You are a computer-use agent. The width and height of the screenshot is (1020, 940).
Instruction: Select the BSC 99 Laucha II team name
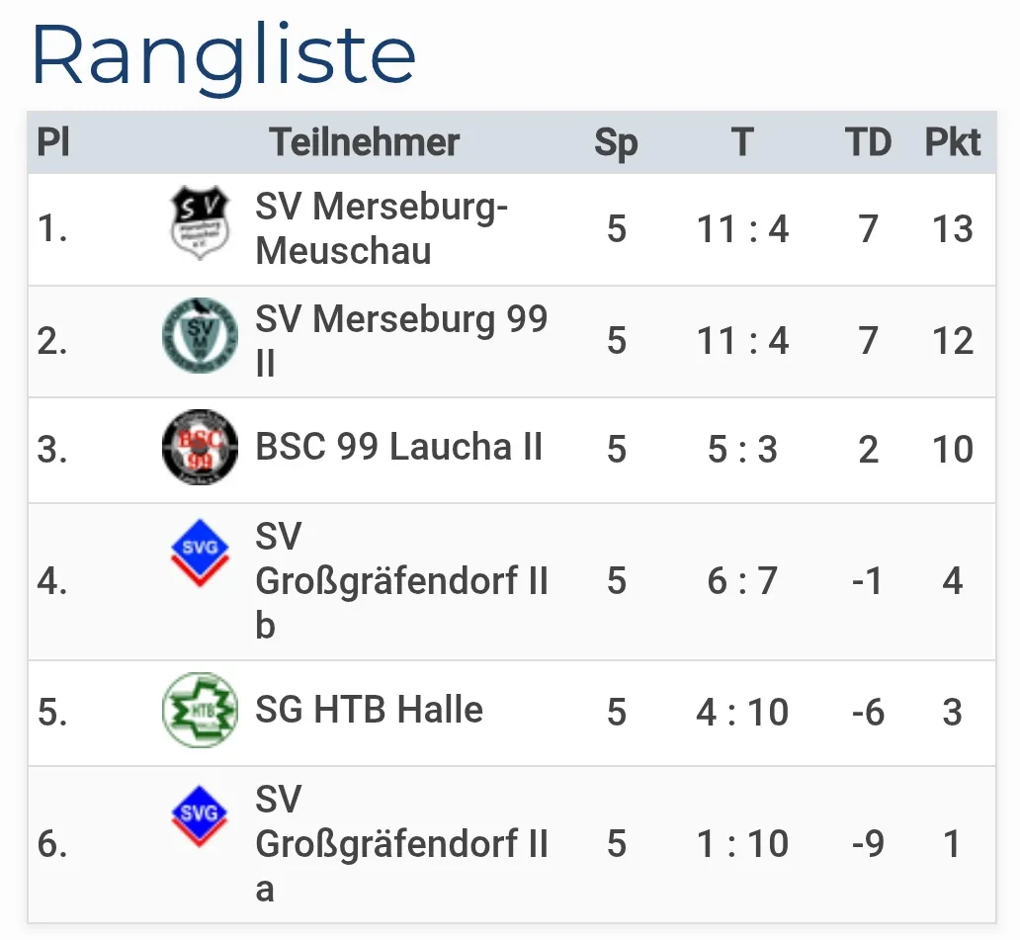coord(399,448)
